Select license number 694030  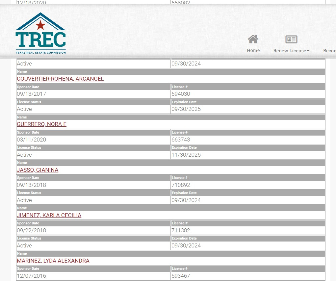pyautogui.click(x=181, y=94)
